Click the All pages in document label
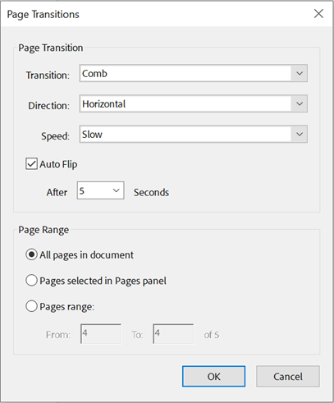Screen dimensions: 334x403 tap(86, 255)
